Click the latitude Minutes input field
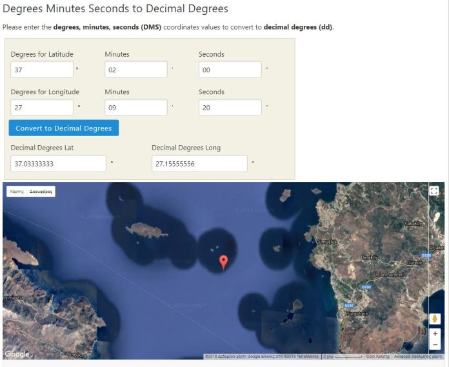 (135, 70)
